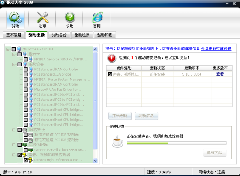Viewport: 240px width, 176px height.
Task: Minimize the 驱动人生 2009 window
Action: 227,3
